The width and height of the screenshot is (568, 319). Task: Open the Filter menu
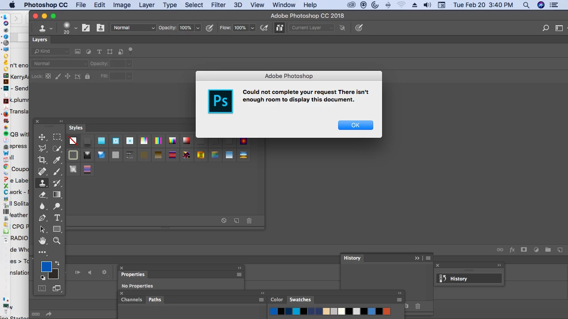pos(218,5)
